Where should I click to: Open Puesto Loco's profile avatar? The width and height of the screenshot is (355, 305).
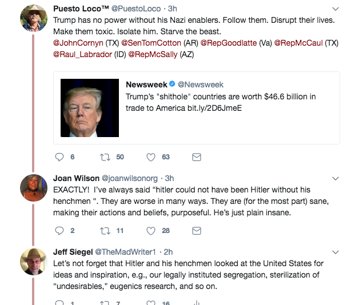[34, 18]
